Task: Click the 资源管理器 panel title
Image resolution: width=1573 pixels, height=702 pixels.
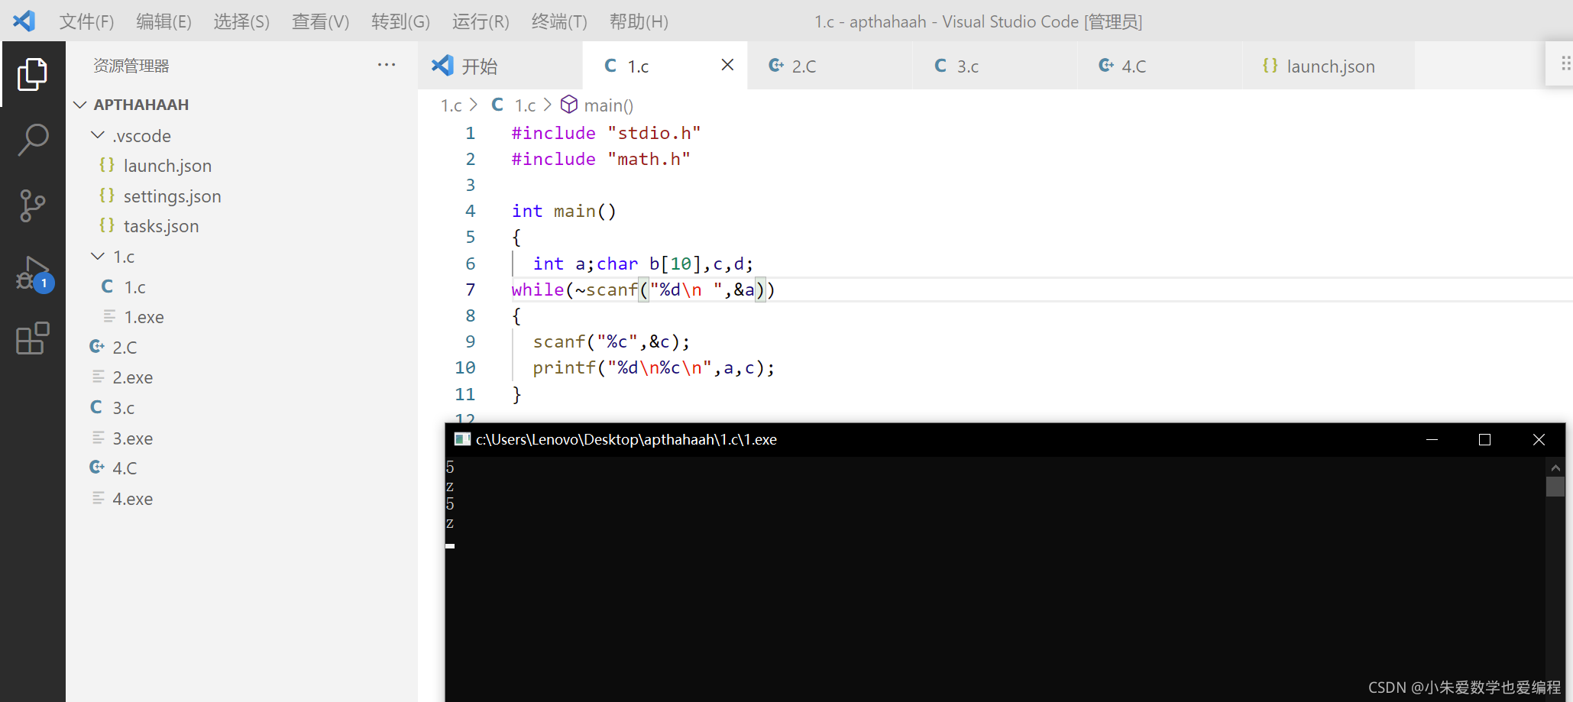Action: click(x=131, y=66)
